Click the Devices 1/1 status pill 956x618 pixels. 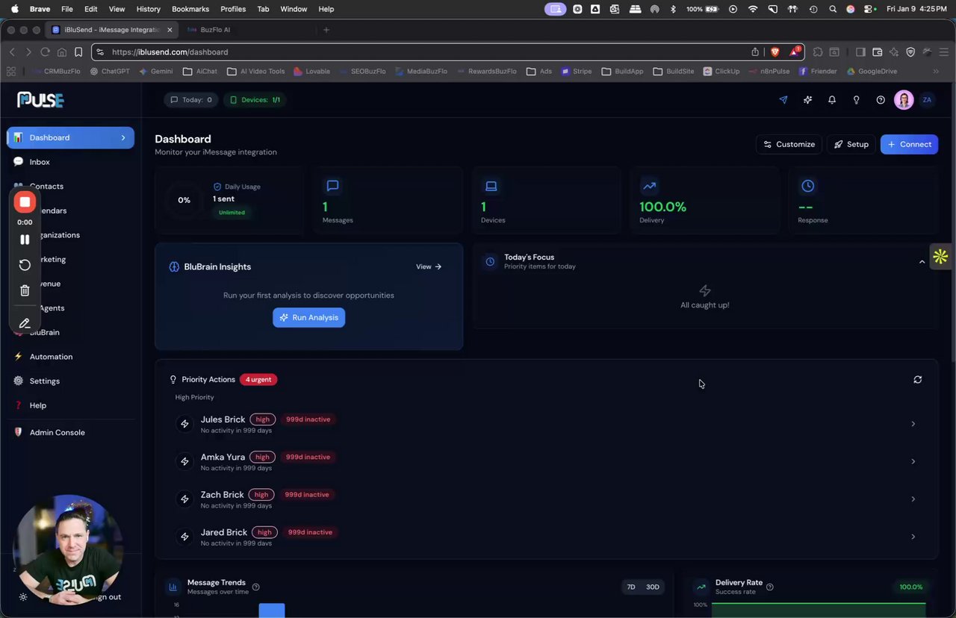coord(255,100)
